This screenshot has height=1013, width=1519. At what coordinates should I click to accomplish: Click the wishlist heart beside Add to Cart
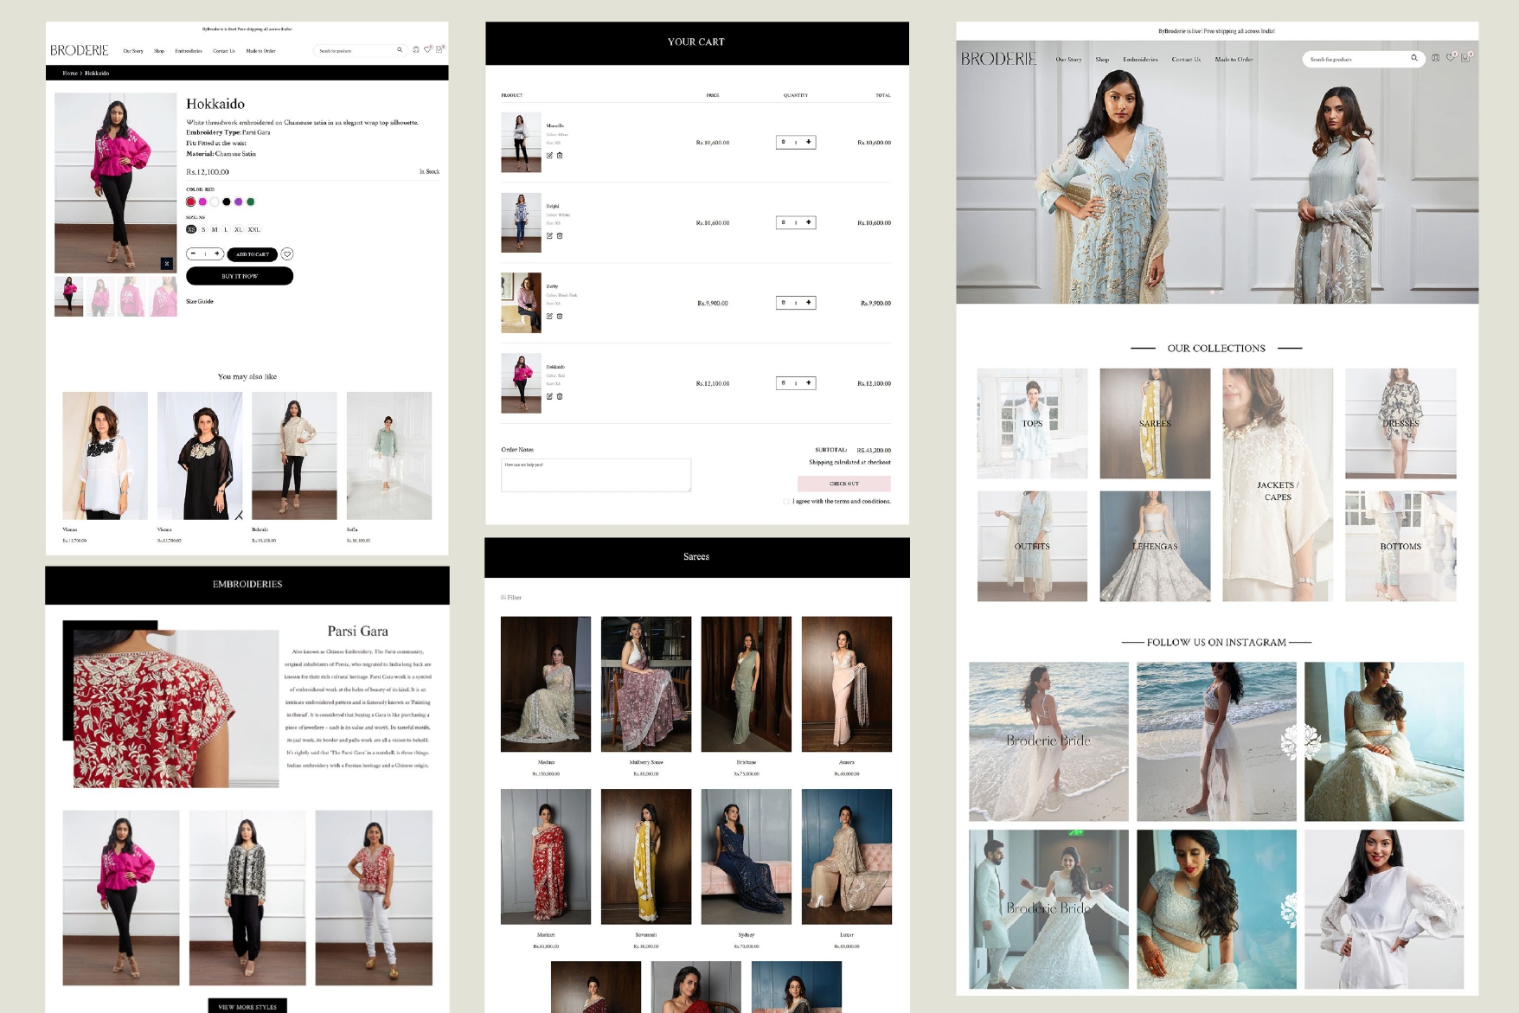[287, 254]
